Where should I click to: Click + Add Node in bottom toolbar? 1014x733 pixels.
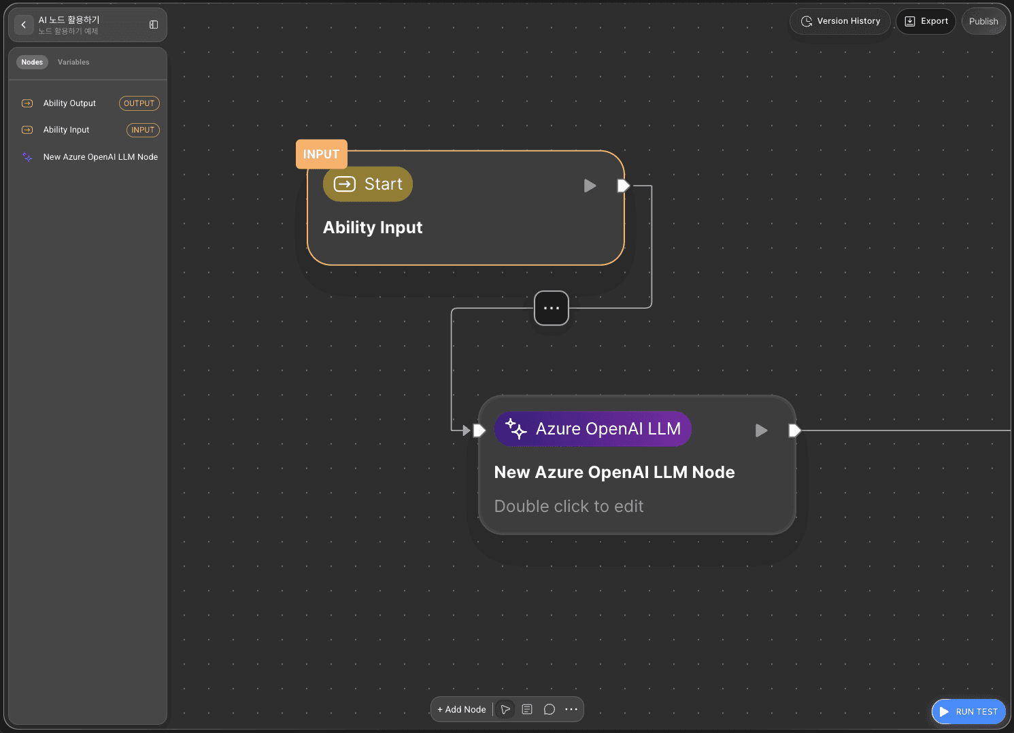pos(462,709)
